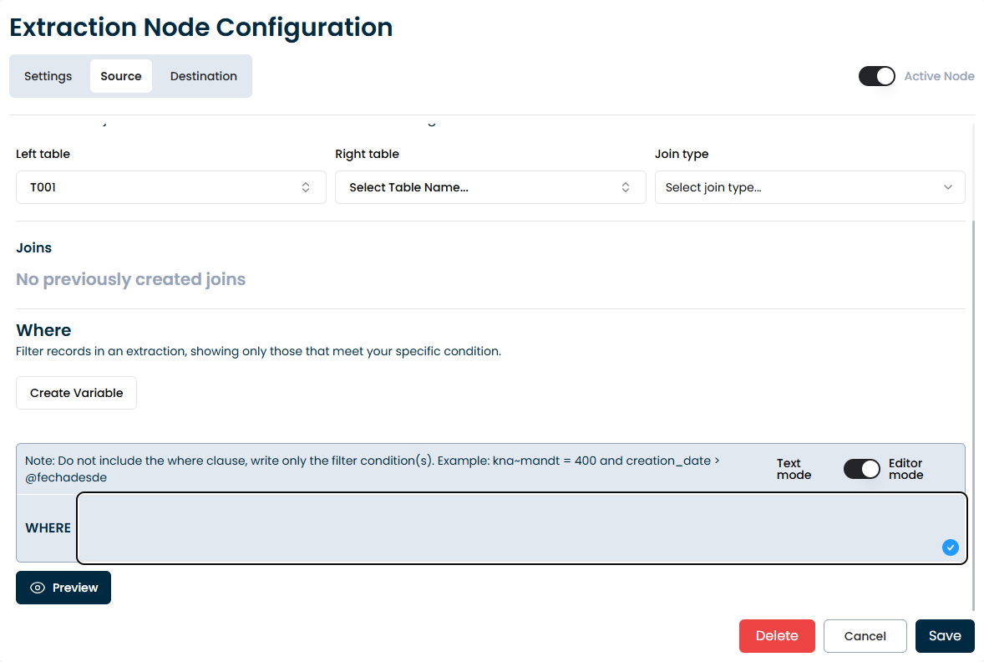Switch to the Settings tab
Image resolution: width=984 pixels, height=662 pixels.
tap(48, 76)
